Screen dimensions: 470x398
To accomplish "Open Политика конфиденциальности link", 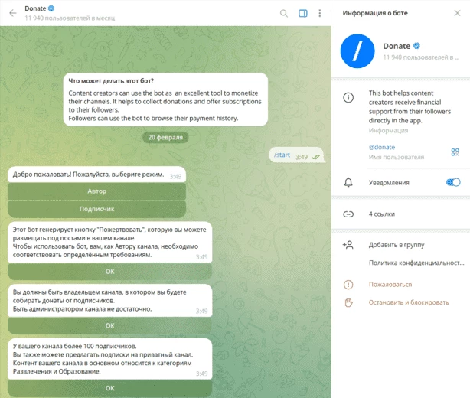I will click(x=416, y=263).
